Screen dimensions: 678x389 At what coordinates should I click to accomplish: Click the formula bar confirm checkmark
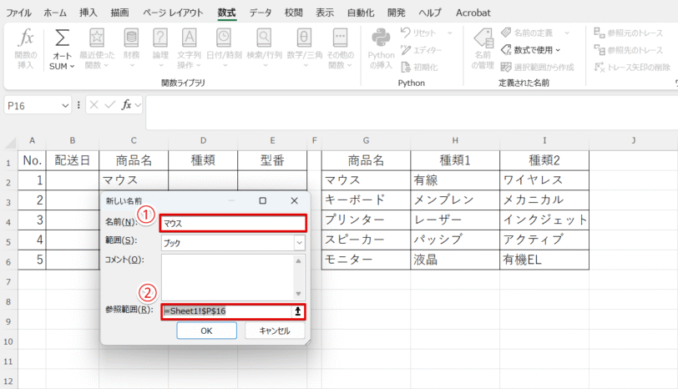point(110,105)
